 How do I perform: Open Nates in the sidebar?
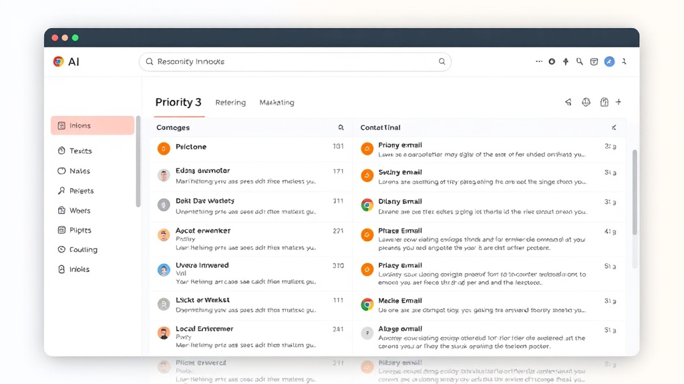(79, 171)
